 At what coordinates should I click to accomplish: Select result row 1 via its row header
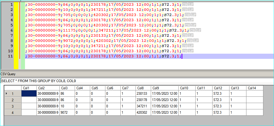pyautogui.click(x=13, y=94)
